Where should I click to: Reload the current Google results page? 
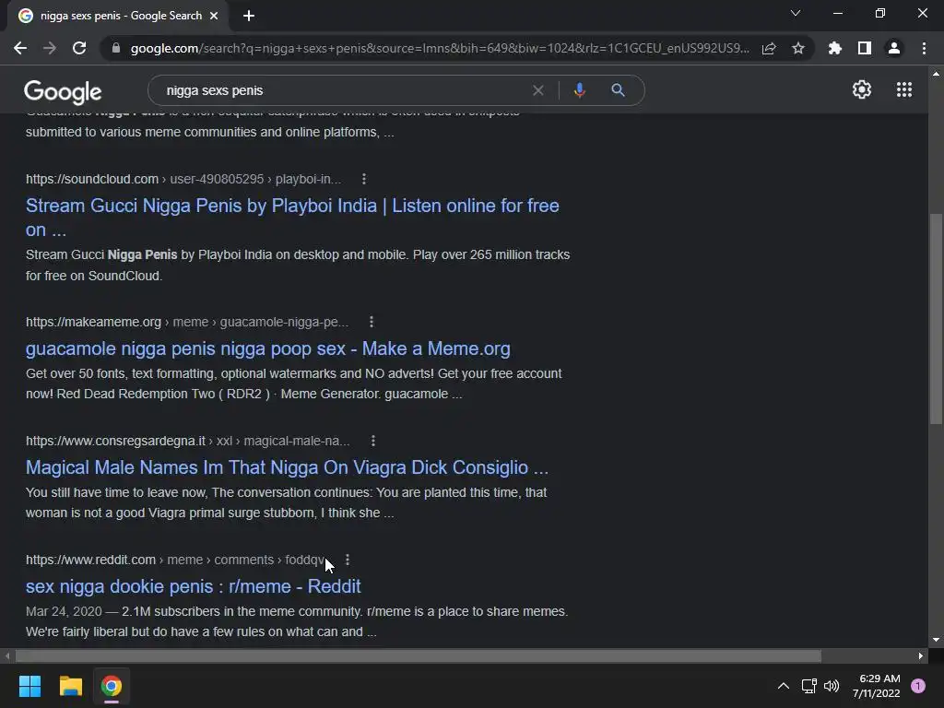[79, 48]
